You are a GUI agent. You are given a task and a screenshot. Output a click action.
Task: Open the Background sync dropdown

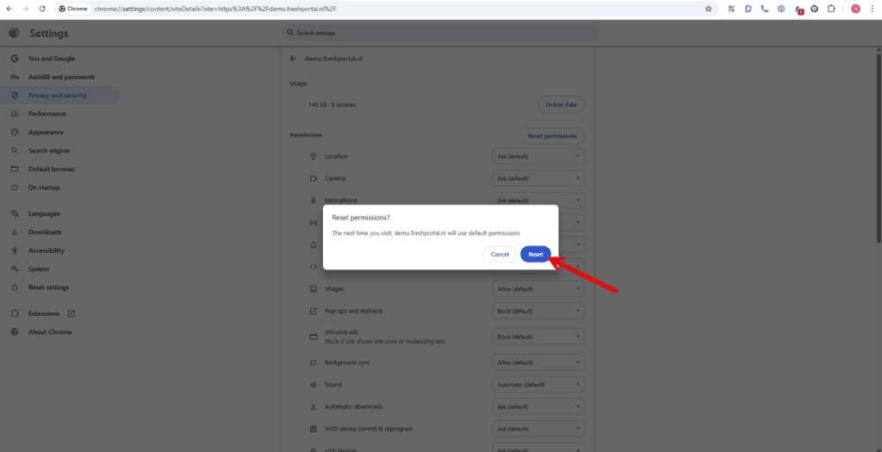(538, 362)
